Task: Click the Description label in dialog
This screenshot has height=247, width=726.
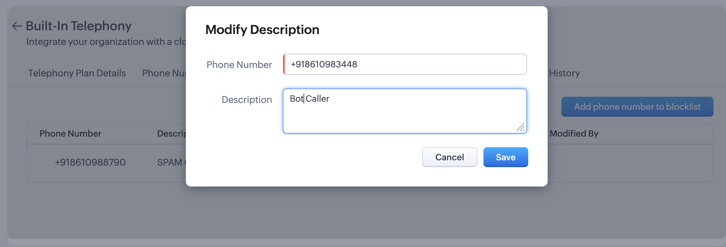Action: click(x=247, y=99)
